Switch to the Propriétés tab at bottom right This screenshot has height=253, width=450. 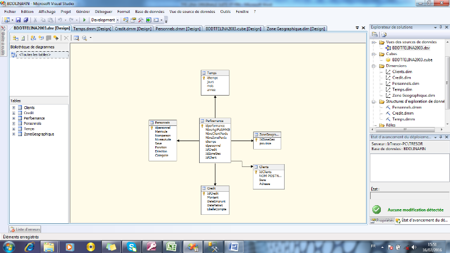(x=382, y=220)
